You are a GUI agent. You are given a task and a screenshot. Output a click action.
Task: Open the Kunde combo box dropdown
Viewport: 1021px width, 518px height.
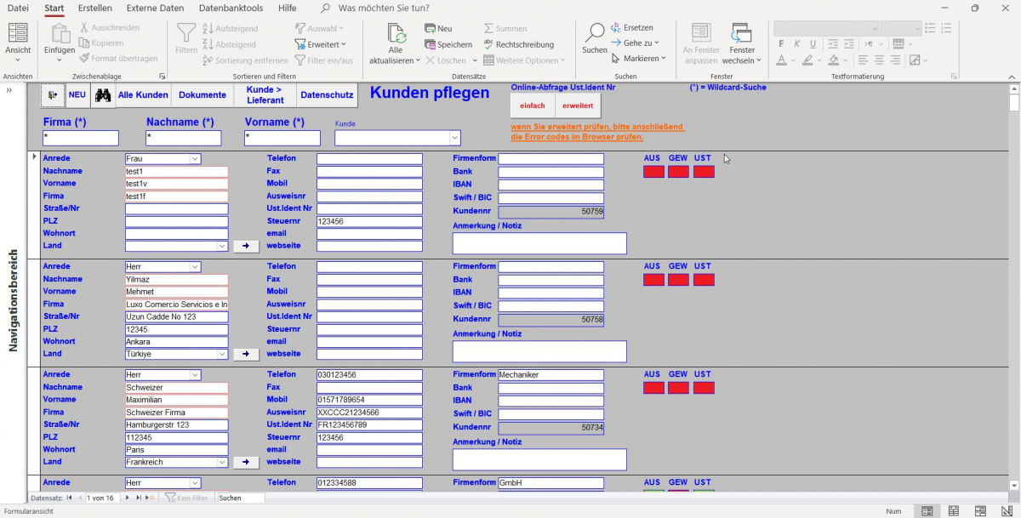[x=454, y=138]
